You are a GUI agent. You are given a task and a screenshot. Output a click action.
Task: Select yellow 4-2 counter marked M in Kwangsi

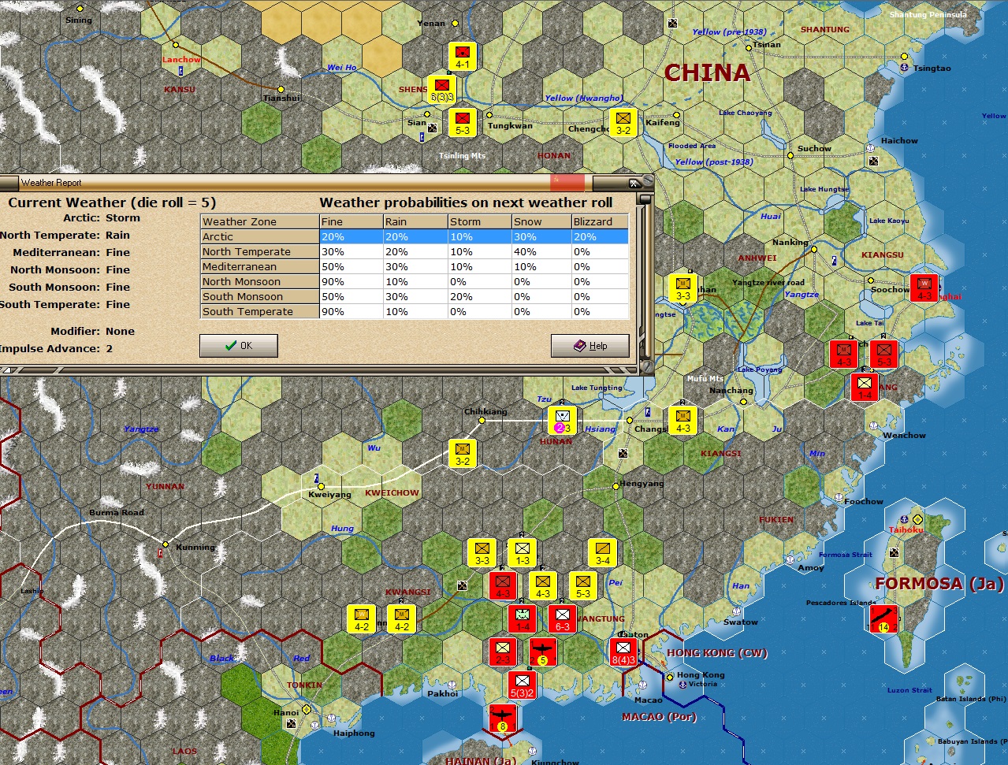click(x=402, y=619)
